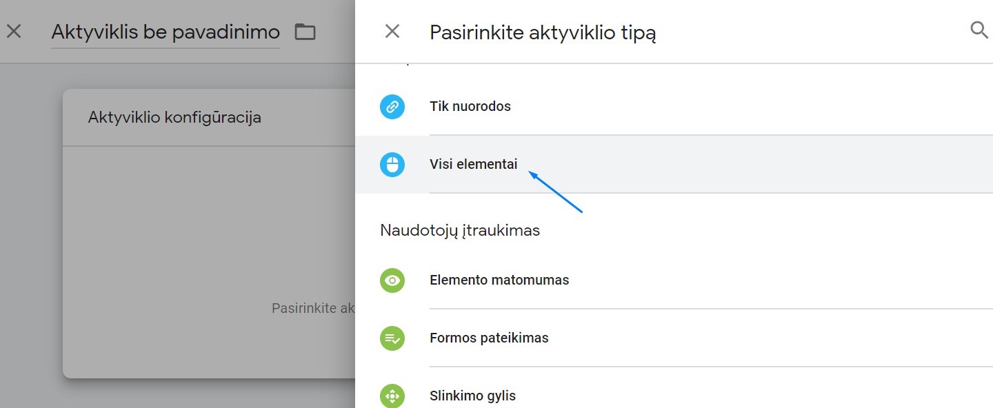This screenshot has width=993, height=408.
Task: Open search for trigger types
Action: point(979,30)
